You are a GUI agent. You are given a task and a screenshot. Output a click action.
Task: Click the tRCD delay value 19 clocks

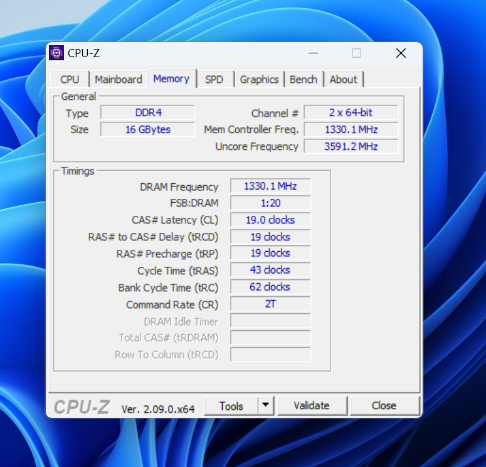click(270, 237)
